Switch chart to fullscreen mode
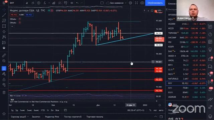This screenshot has height=120, width=214. 136,3
